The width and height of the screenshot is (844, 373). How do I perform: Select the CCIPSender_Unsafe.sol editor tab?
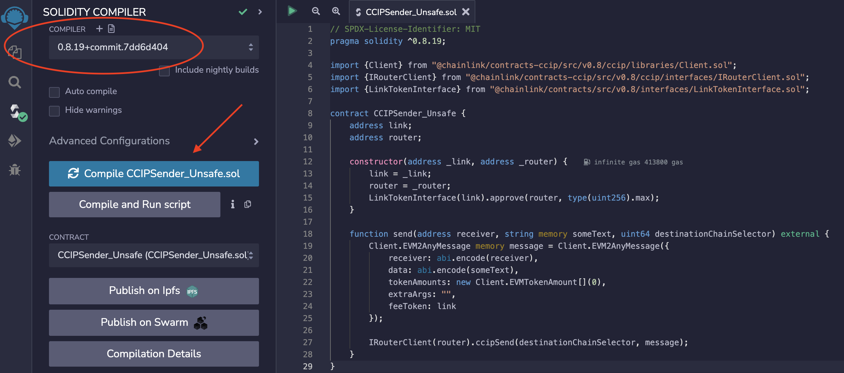[x=411, y=12]
